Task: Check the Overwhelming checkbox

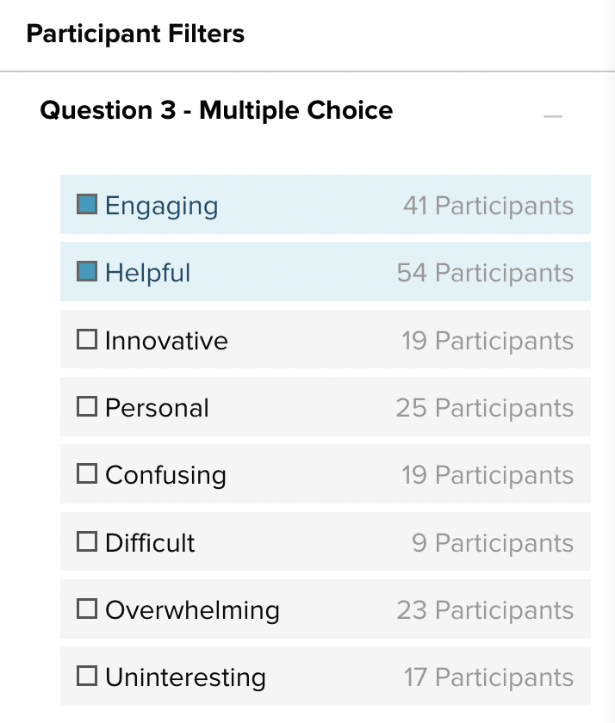Action: tap(87, 609)
